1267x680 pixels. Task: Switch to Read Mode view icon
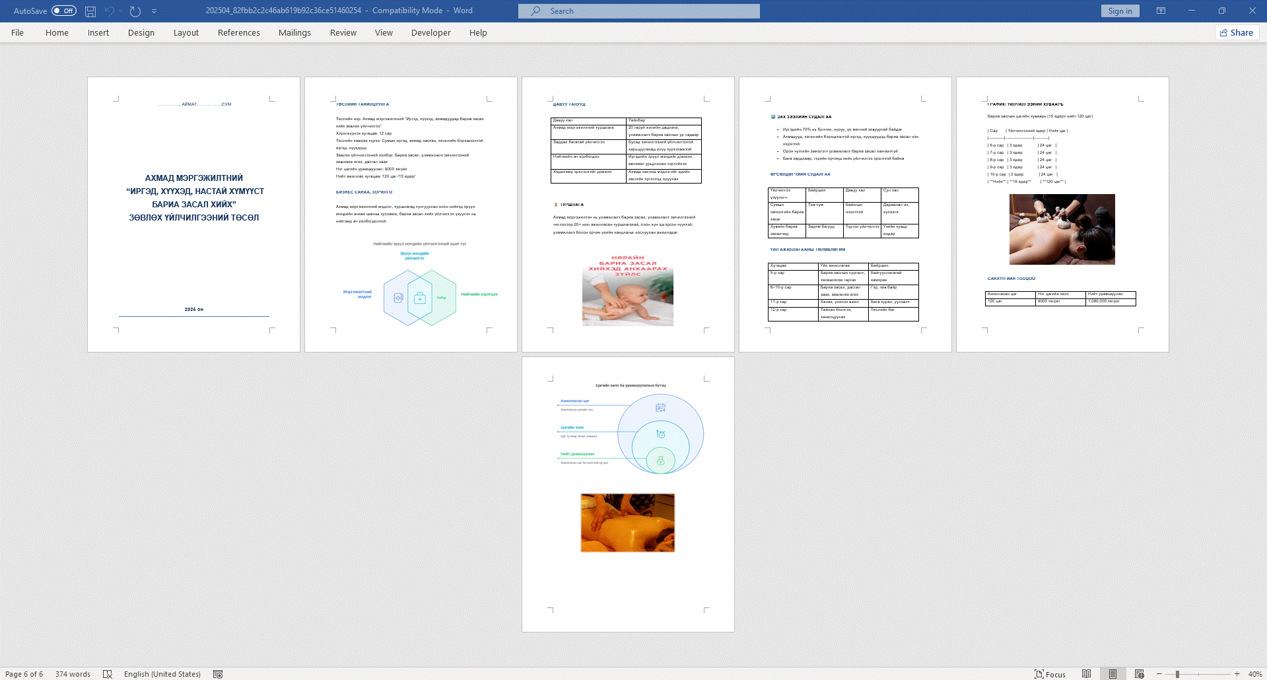(x=1086, y=674)
